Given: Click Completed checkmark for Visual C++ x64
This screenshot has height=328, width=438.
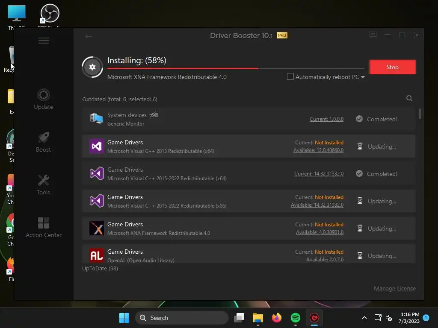Looking at the screenshot, I should tap(359, 174).
